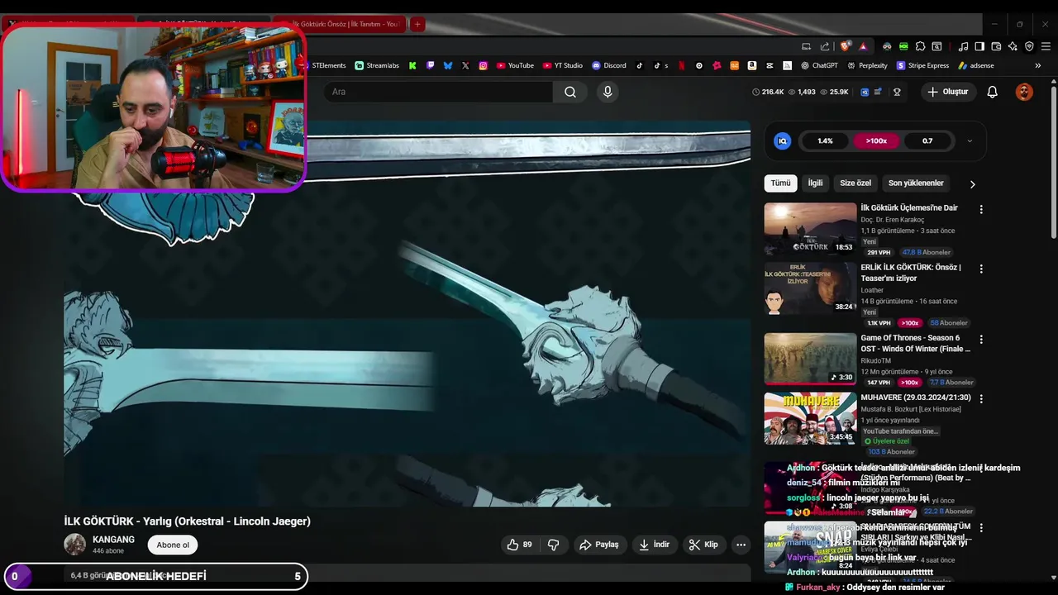Screen dimensions: 1058x595
Task: Select the İlgili filter chip
Action: pos(815,183)
